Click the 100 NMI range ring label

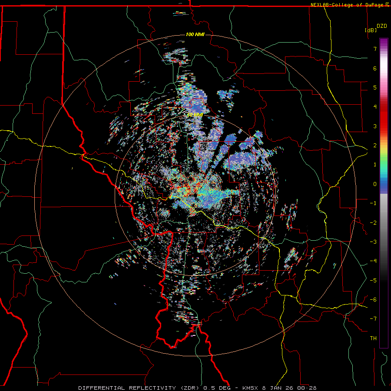click(x=195, y=34)
